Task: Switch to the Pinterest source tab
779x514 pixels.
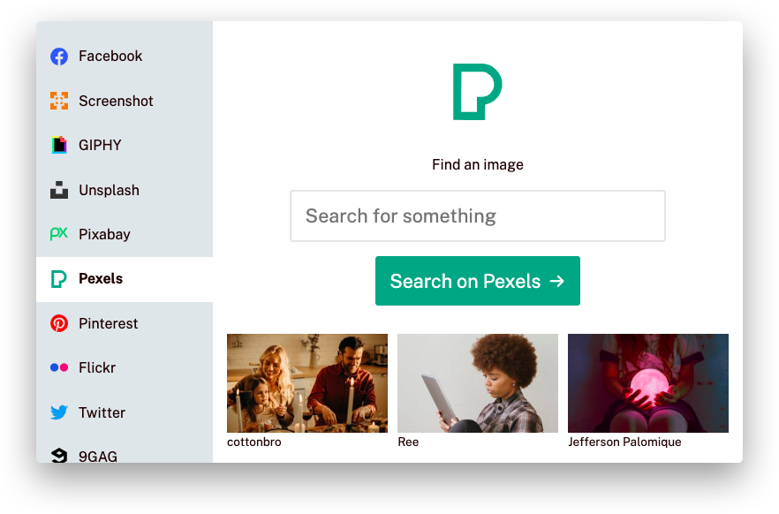Action: (x=125, y=324)
